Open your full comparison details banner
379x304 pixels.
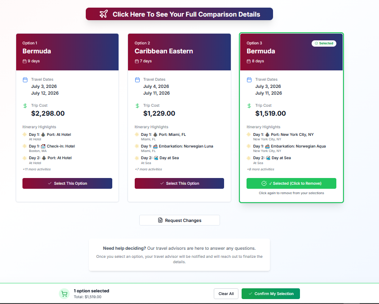coord(179,14)
